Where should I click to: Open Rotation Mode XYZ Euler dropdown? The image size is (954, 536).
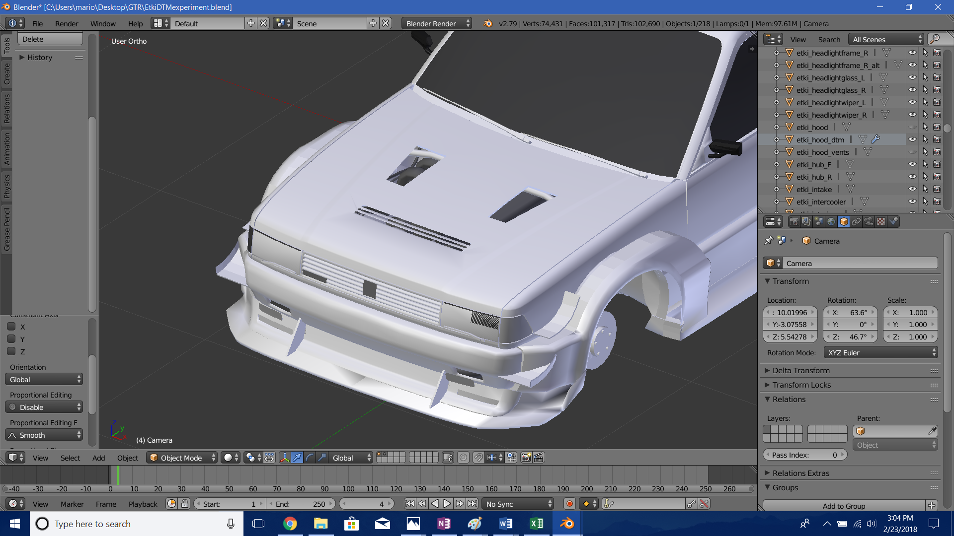(x=880, y=352)
